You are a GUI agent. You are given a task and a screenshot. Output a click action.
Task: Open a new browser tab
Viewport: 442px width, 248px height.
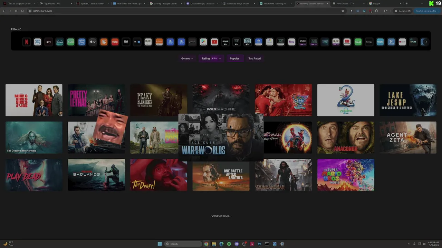(406, 3)
